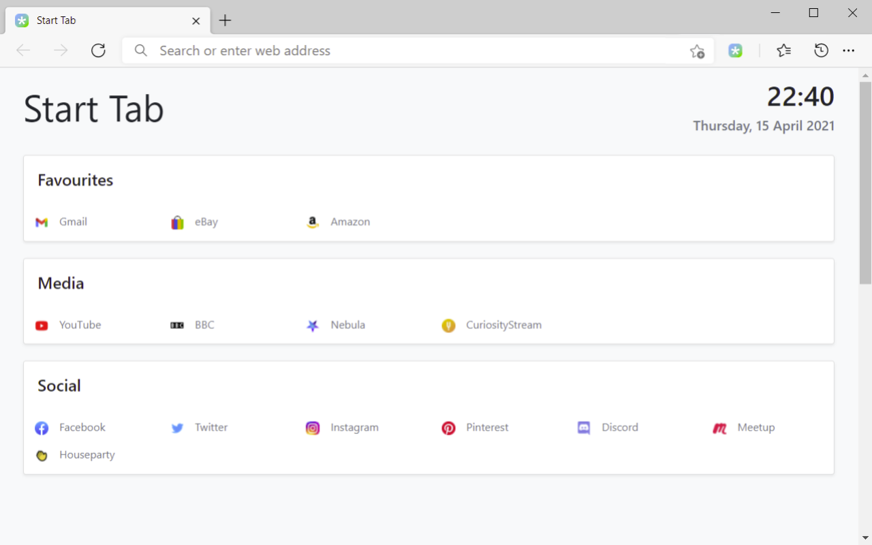Open the Gmail bookmark icon

42,223
